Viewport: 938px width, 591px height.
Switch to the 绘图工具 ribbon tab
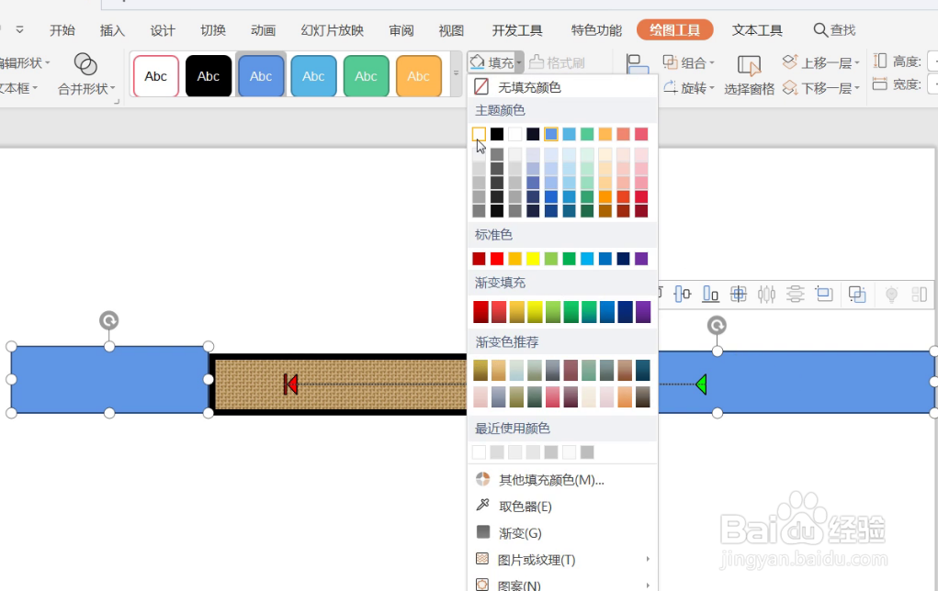674,29
